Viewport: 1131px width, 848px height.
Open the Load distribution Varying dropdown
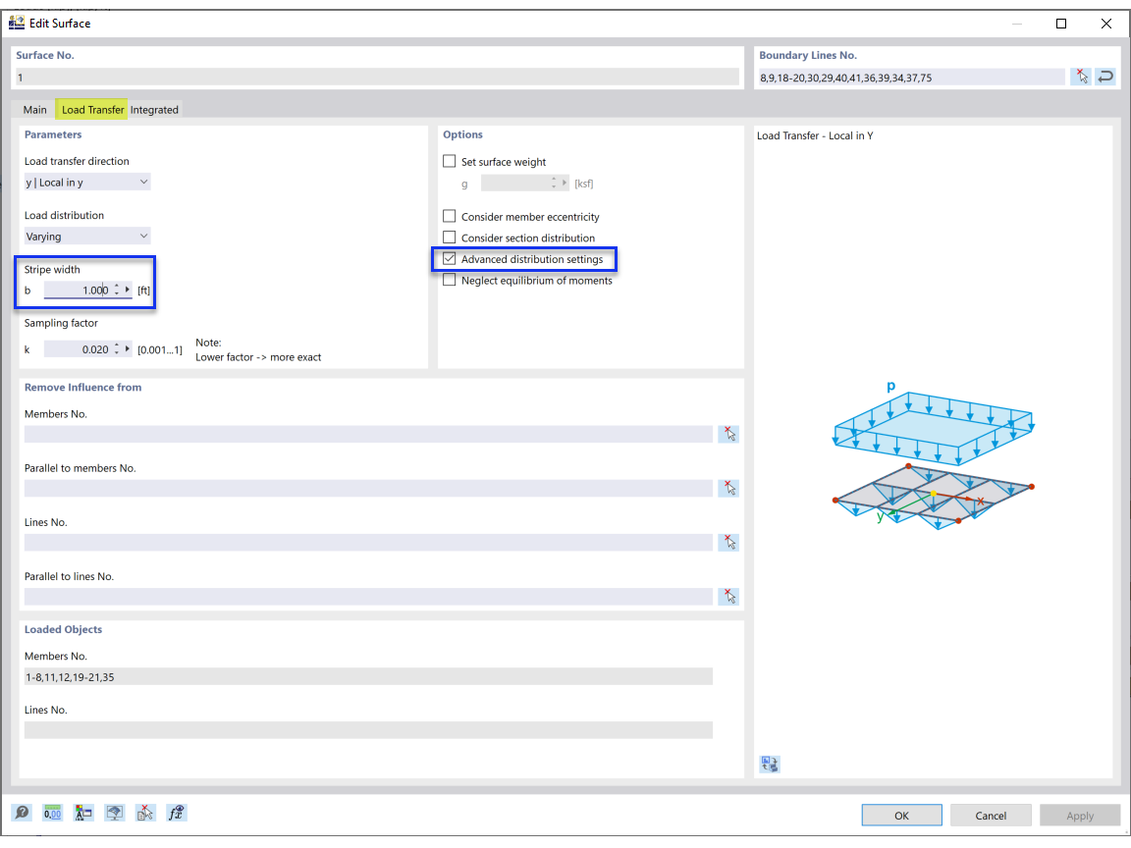tap(87, 236)
